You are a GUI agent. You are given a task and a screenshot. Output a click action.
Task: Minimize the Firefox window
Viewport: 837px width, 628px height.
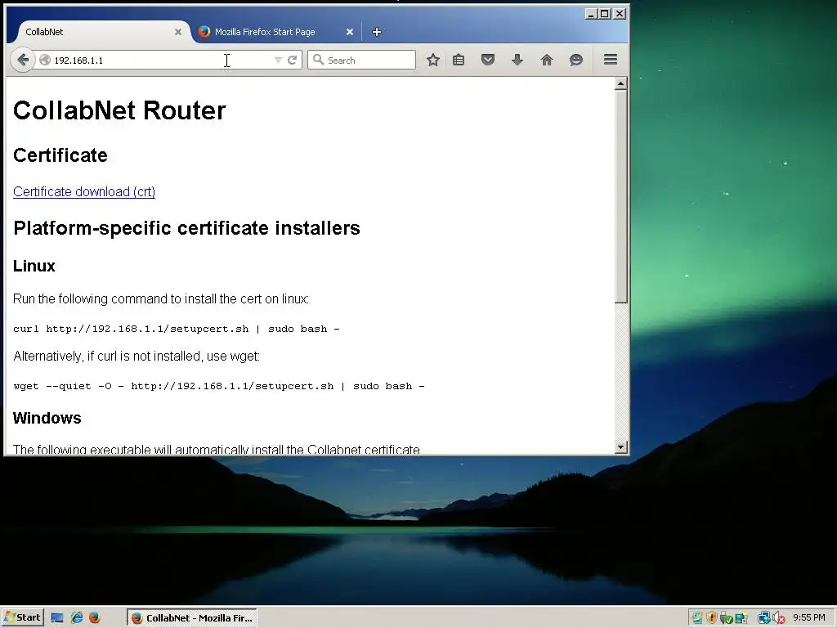point(590,14)
